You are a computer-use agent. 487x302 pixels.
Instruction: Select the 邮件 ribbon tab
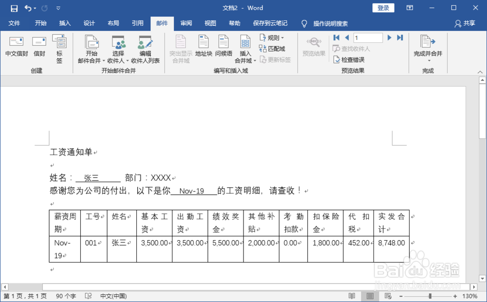(x=162, y=23)
